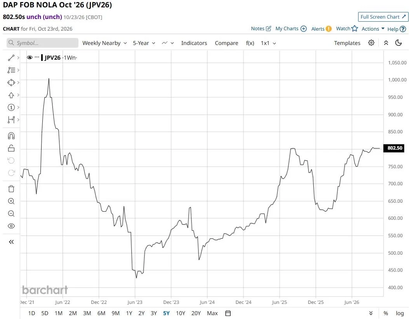
Task: Switch to dark mode theme
Action: click(x=398, y=43)
